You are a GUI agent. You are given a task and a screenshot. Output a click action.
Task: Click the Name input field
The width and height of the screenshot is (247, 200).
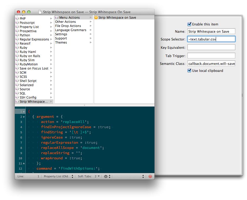pos(211,31)
